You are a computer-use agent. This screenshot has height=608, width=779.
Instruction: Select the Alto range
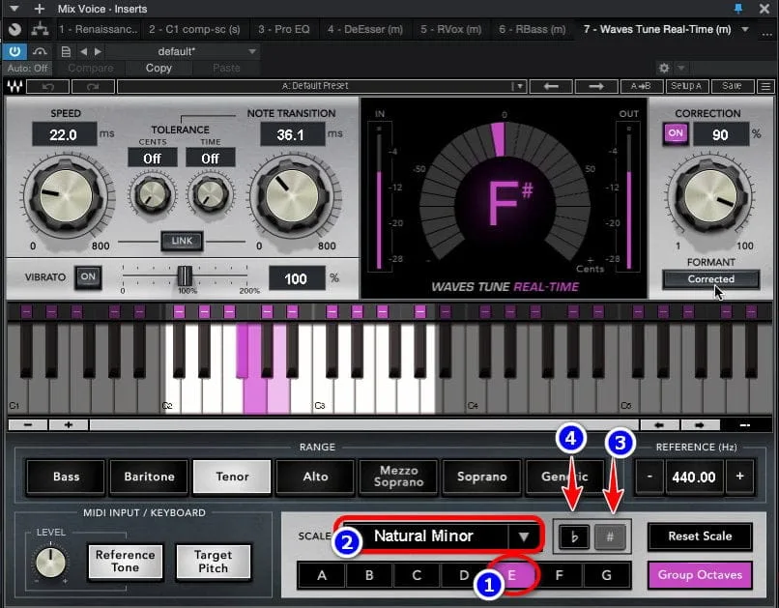tap(315, 477)
